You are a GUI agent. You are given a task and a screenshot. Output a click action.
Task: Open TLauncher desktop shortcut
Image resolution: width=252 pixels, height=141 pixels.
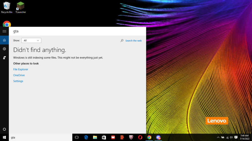pyautogui.click(x=20, y=8)
